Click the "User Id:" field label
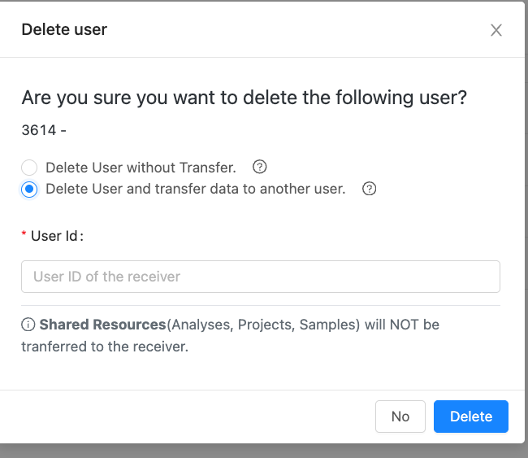 (57, 236)
